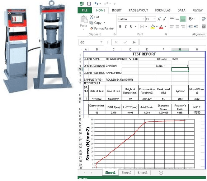Viewport: 207px width, 181px height.
Task: Switch to the INSERT ribbon tab
Action: (117, 10)
